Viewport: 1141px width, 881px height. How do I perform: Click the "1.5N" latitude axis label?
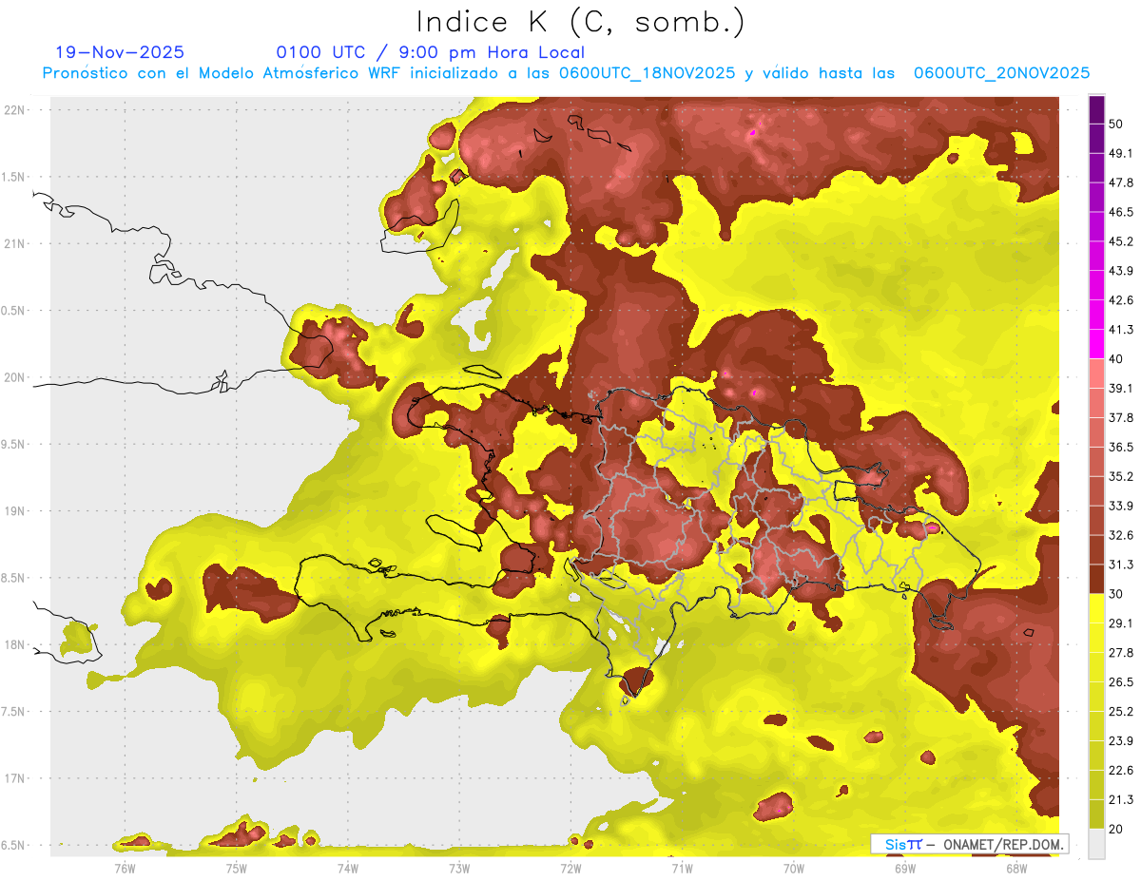[x=13, y=177]
